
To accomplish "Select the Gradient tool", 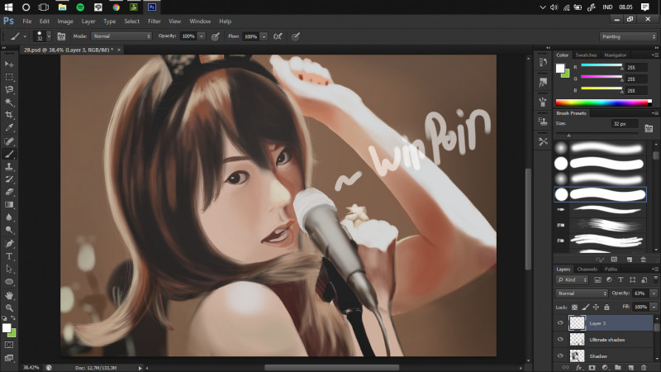I will [x=9, y=204].
